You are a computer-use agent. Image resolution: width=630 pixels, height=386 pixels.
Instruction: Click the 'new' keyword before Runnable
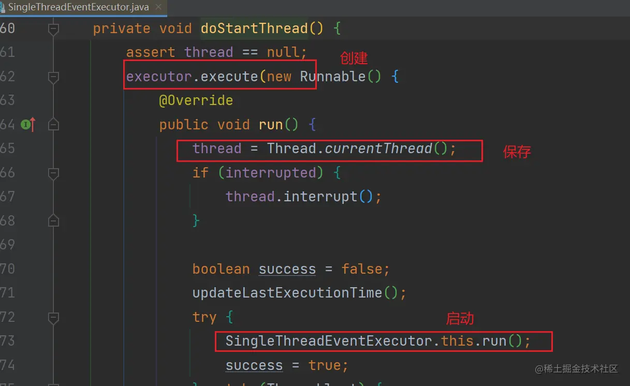click(x=279, y=77)
